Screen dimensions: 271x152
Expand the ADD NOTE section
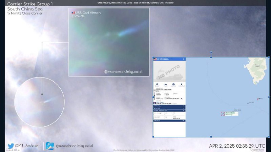(x=169, y=121)
